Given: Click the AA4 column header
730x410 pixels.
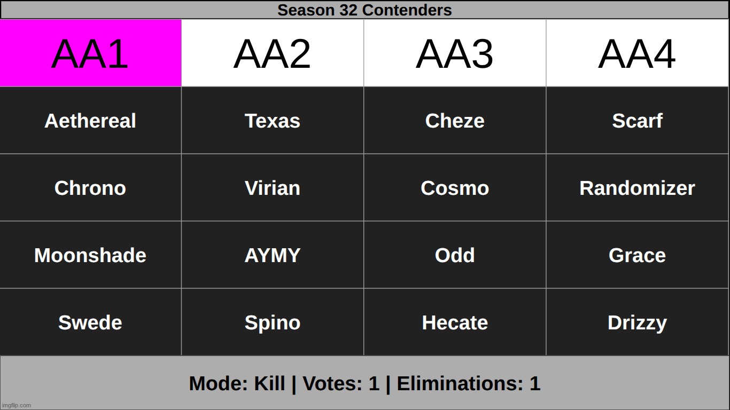Looking at the screenshot, I should tap(637, 53).
